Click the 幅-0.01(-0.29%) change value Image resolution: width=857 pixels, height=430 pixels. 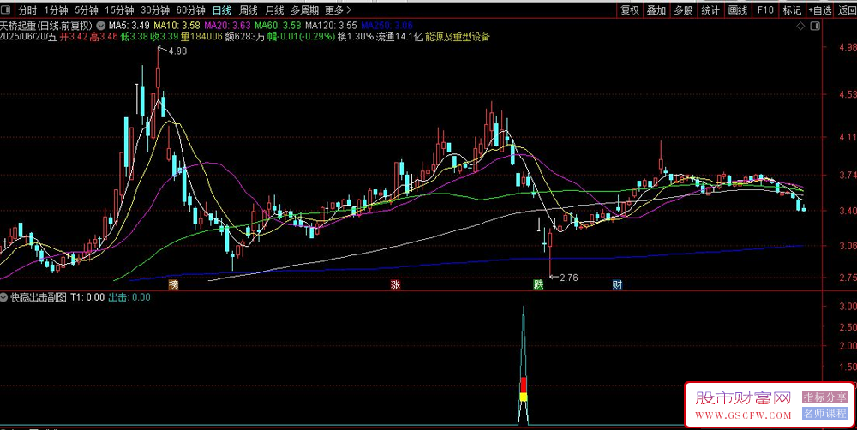tap(301, 37)
